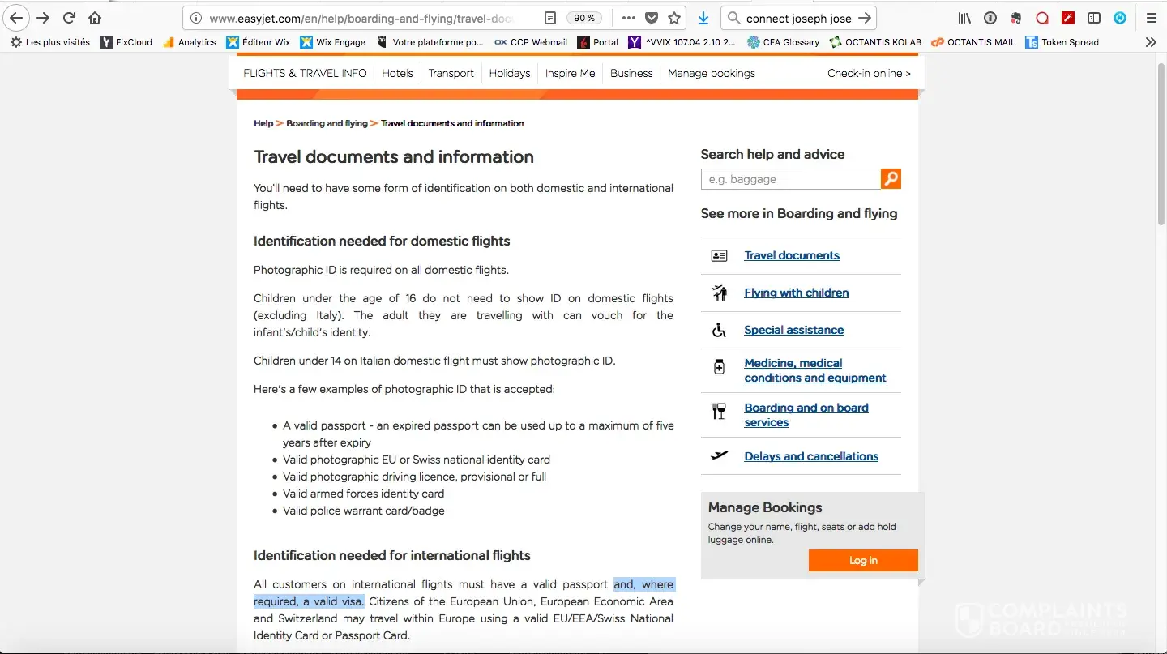Click the Log in button
The height and width of the screenshot is (654, 1167).
coord(863,561)
